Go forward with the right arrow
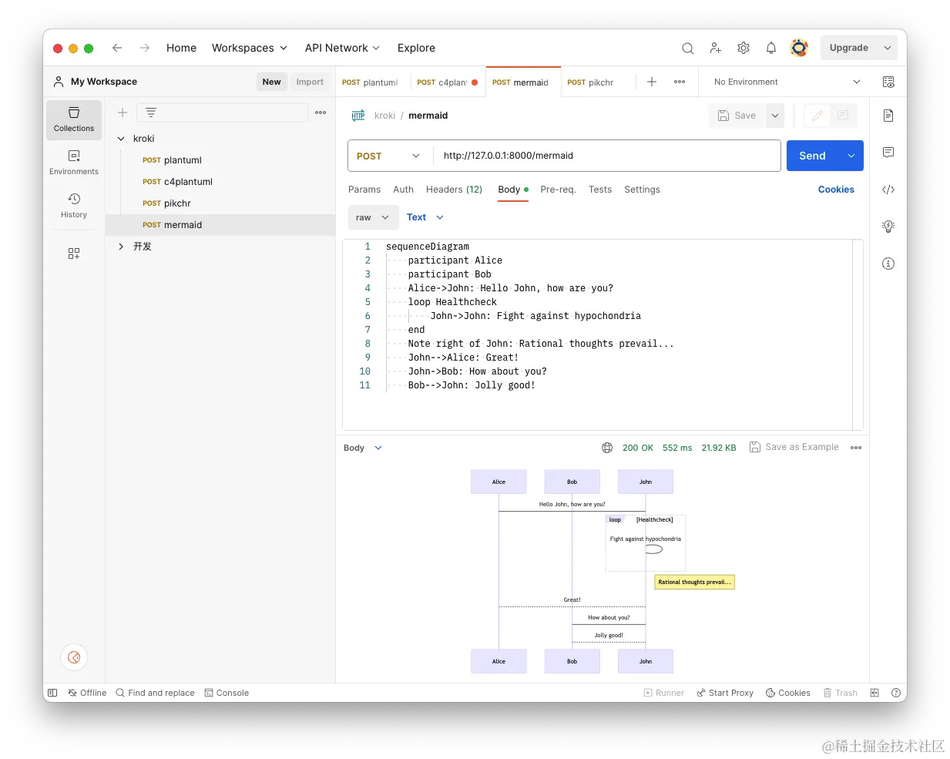Image resolution: width=950 pixels, height=759 pixels. (x=145, y=48)
